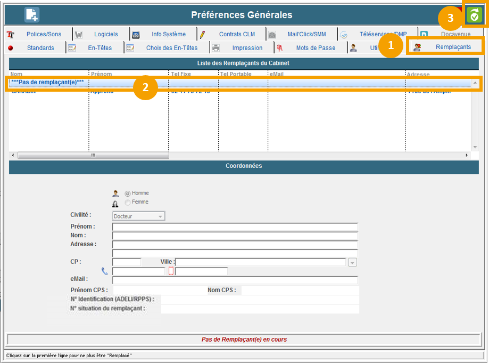Open the Remplaçants tab

point(453,47)
